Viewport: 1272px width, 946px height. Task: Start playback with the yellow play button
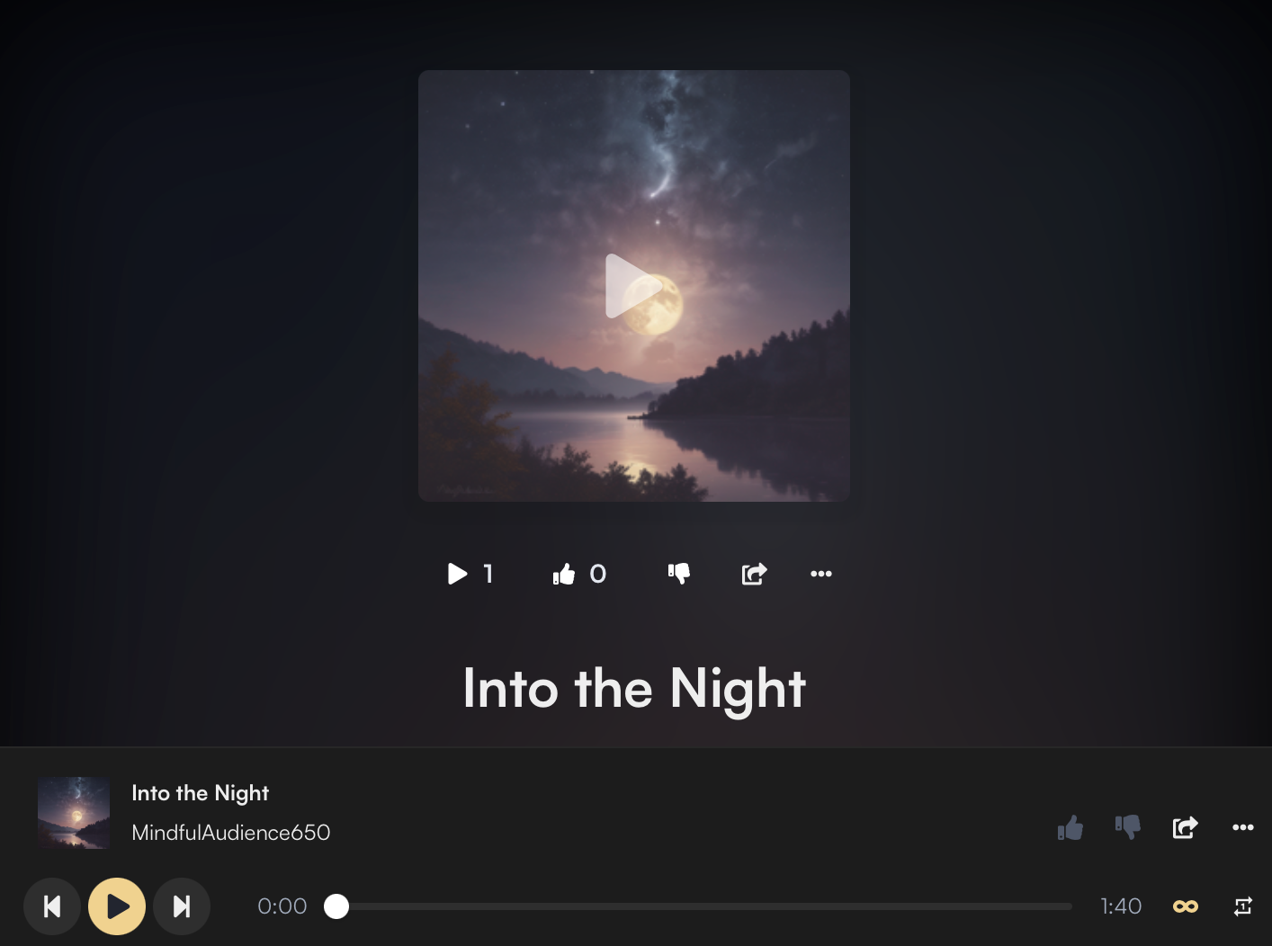tap(117, 906)
